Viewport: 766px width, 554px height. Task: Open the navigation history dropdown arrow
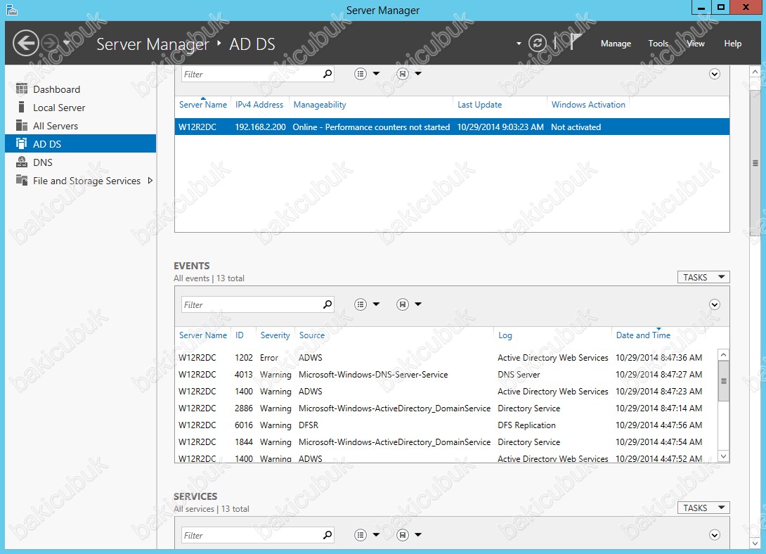tap(67, 43)
